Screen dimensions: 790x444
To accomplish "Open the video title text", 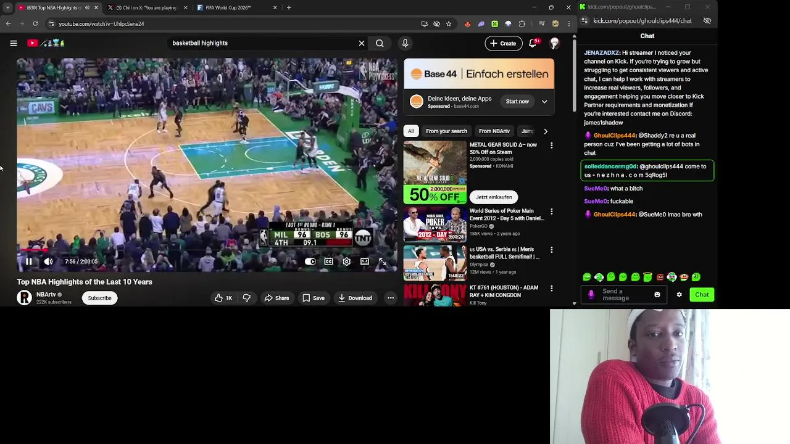I will (x=85, y=282).
